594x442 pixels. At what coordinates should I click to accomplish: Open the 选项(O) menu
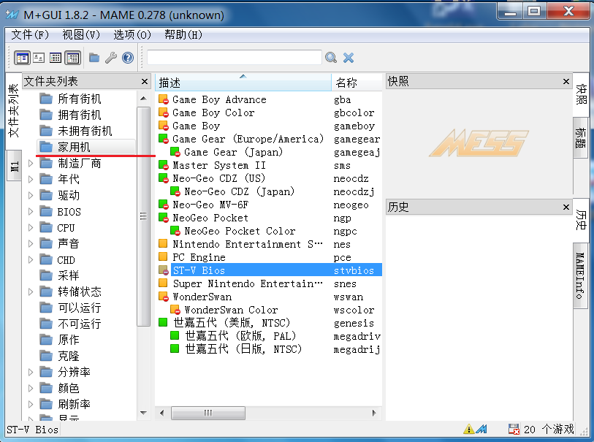click(x=132, y=35)
